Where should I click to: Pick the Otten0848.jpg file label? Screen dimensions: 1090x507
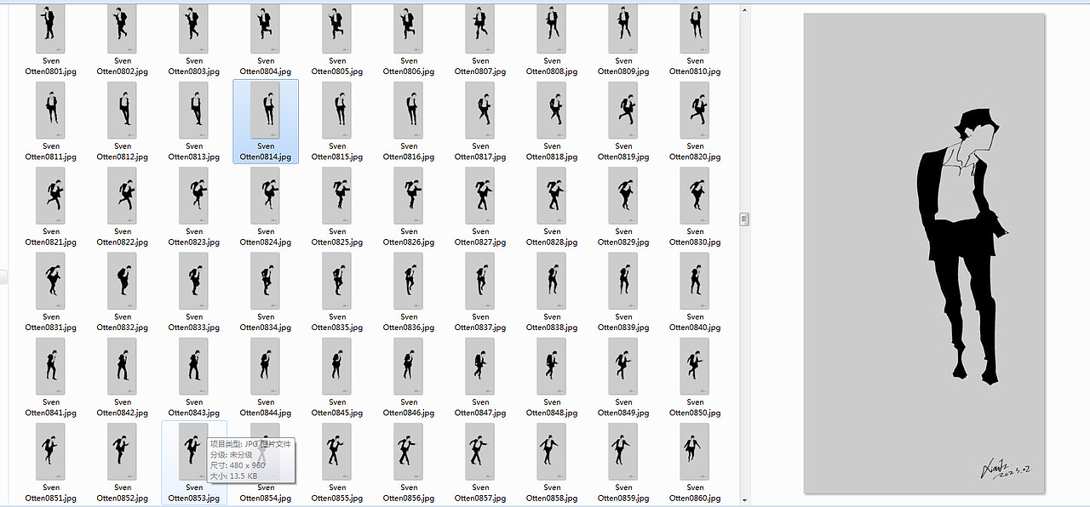[x=552, y=407]
